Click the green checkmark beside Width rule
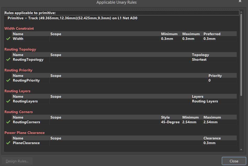Image resolution: width=248 pixels, height=166 pixels. (x=8, y=39)
